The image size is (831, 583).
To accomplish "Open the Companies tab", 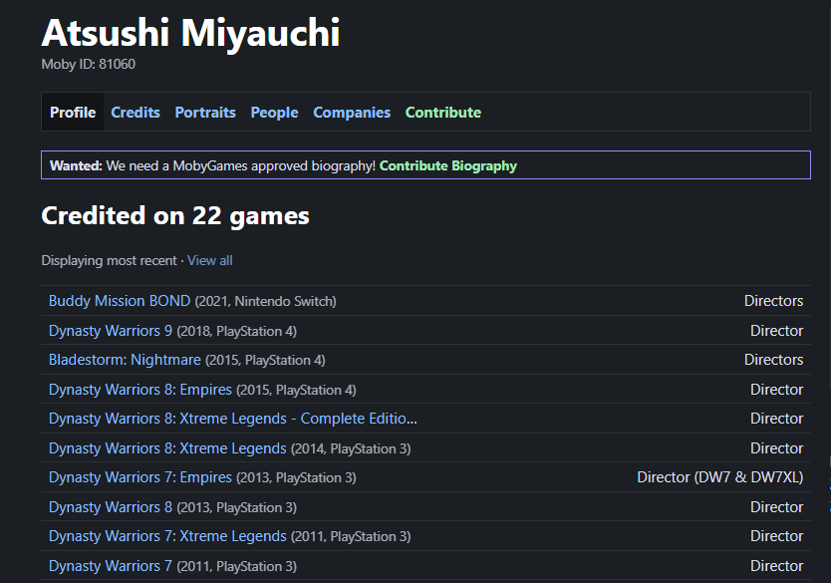I will point(352,113).
